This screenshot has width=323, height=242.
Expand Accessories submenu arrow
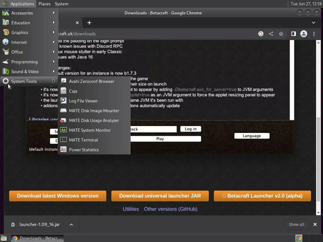54,13
